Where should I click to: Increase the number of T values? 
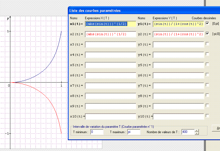[x=197, y=130]
